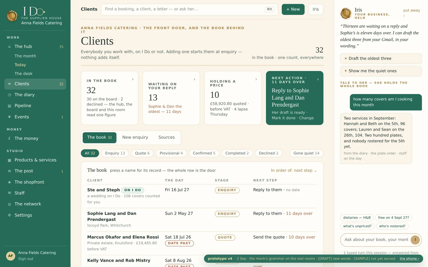Click the Clients people icon in sidebar

pos(9,84)
